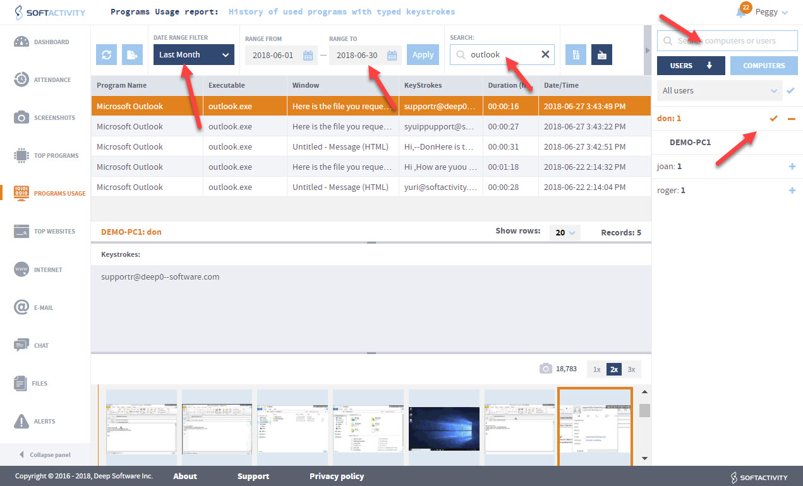Set screenshot zoom to 2x

pos(613,369)
